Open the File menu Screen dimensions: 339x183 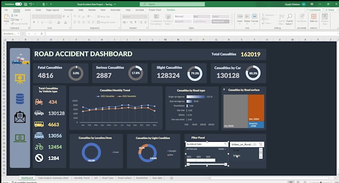[x=6, y=10]
